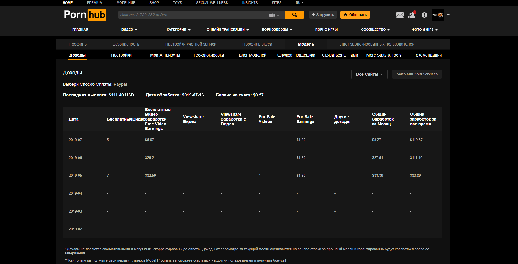518x264 pixels.
Task: Click the Загрузить upload button
Action: 323,15
